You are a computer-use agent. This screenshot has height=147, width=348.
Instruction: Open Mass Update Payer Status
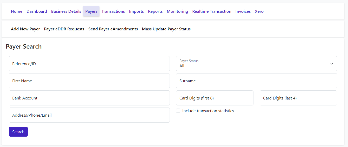coord(166,29)
